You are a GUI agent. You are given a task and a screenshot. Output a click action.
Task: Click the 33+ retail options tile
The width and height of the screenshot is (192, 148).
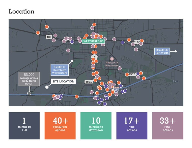click(168, 126)
